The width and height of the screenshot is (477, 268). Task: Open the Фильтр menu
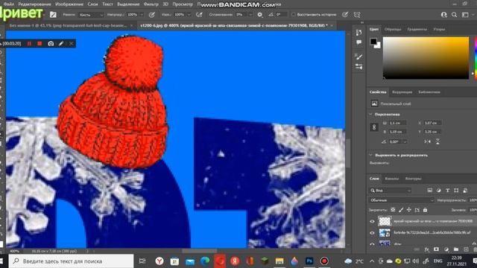pos(151,4)
